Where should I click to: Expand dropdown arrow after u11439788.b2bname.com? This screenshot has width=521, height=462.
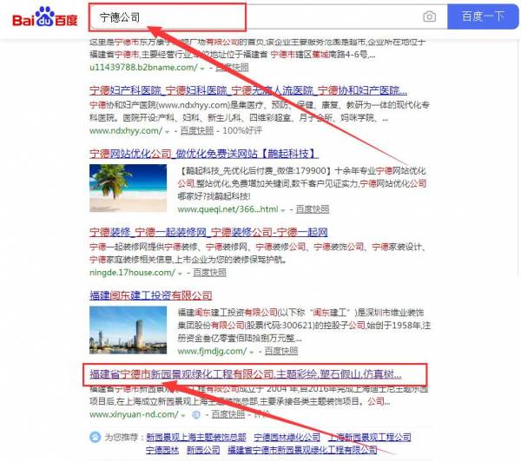tap(202, 69)
